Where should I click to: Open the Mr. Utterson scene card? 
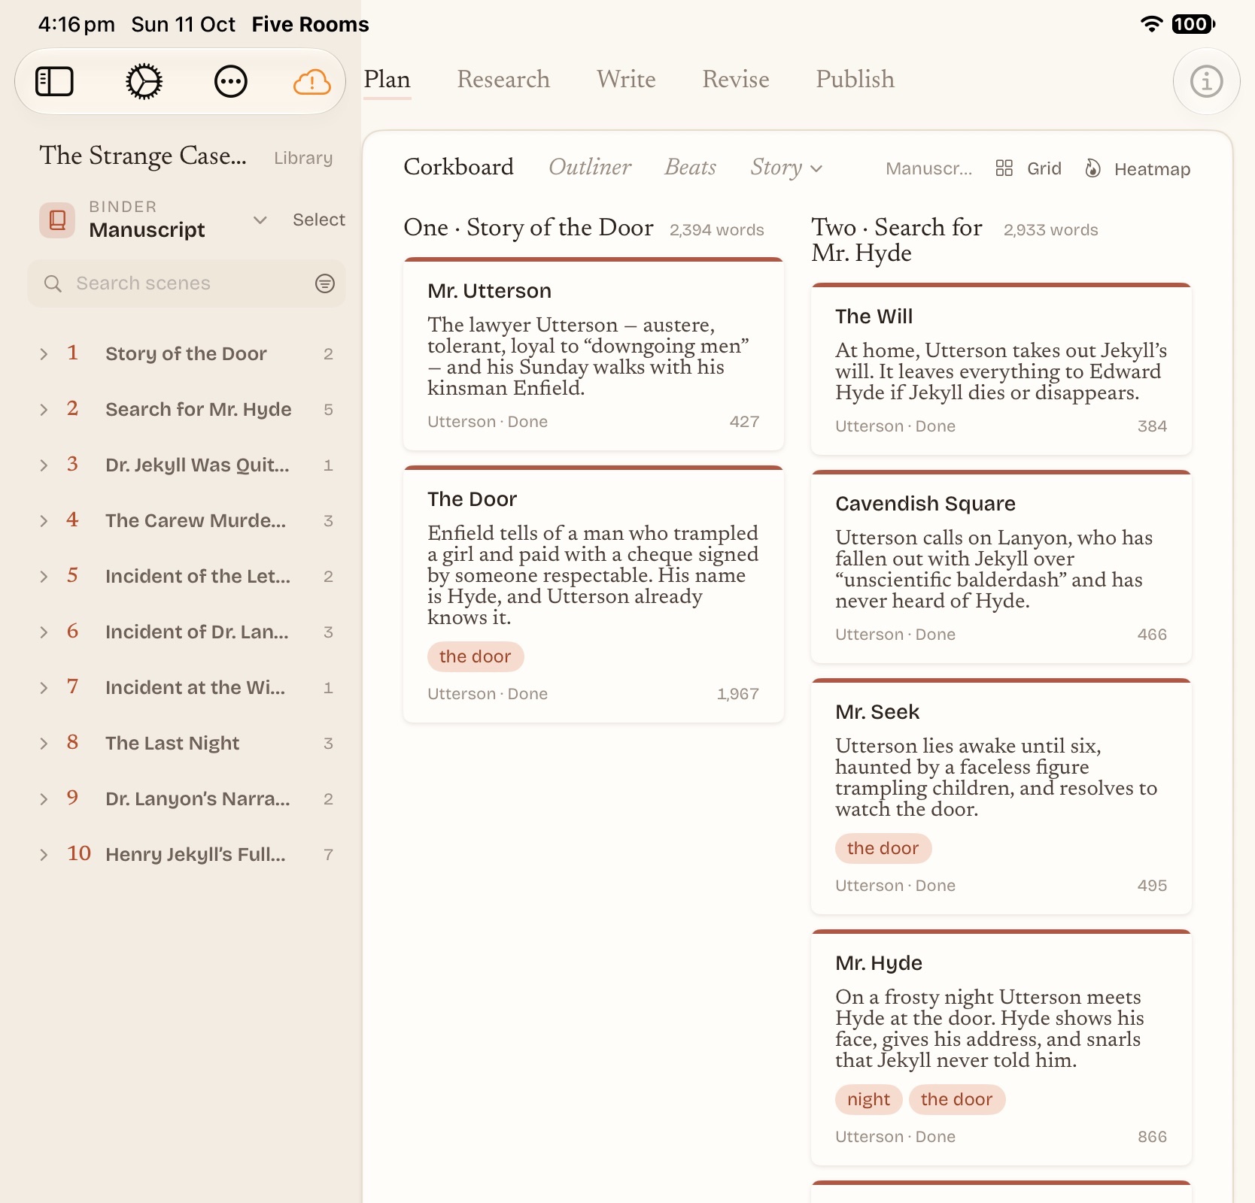click(593, 354)
